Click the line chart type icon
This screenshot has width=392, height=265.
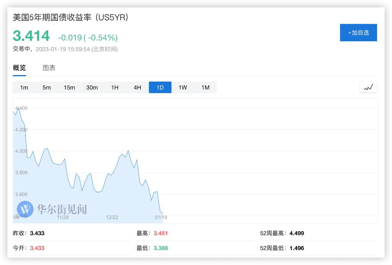pyautogui.click(x=368, y=87)
